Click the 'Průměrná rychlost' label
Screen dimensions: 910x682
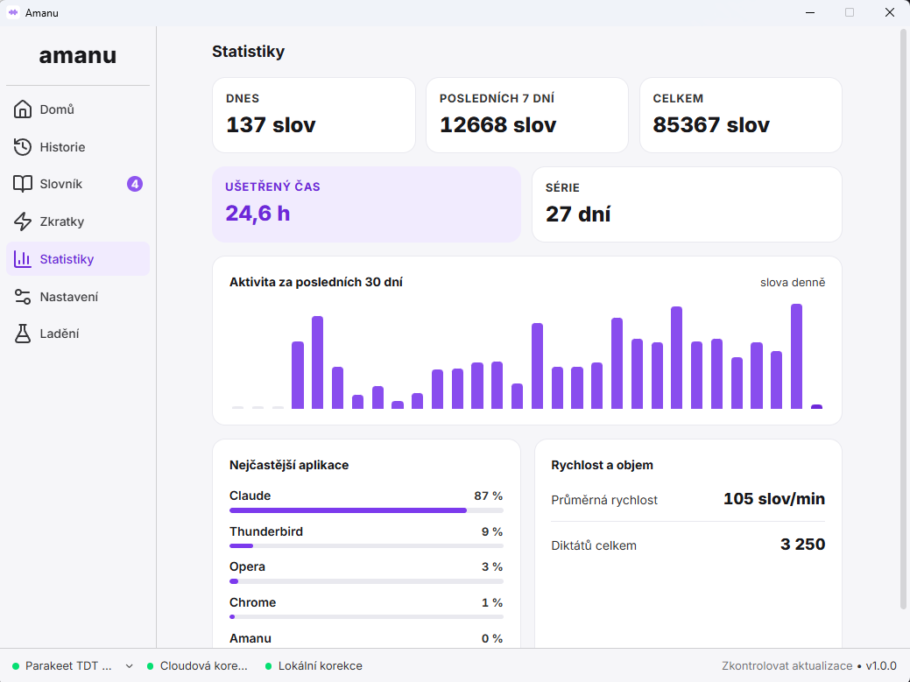tap(604, 500)
